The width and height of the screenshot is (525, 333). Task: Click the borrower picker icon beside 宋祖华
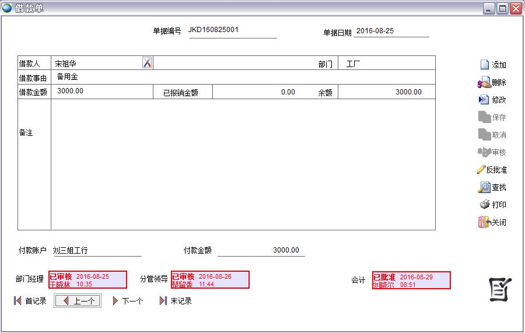coord(147,63)
